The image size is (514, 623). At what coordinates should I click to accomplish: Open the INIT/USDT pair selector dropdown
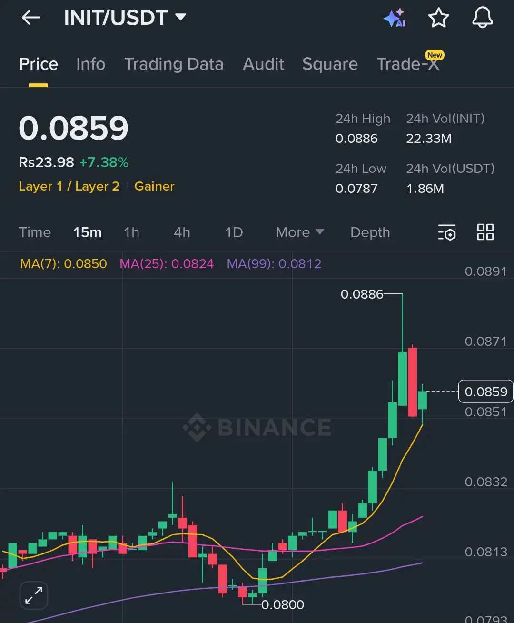(125, 18)
